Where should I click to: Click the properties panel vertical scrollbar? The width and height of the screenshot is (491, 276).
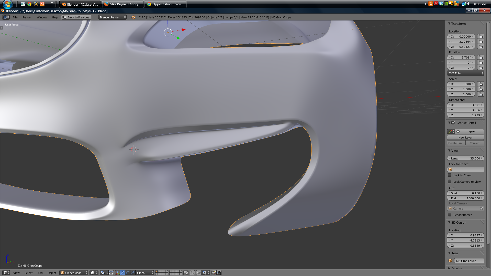488,133
